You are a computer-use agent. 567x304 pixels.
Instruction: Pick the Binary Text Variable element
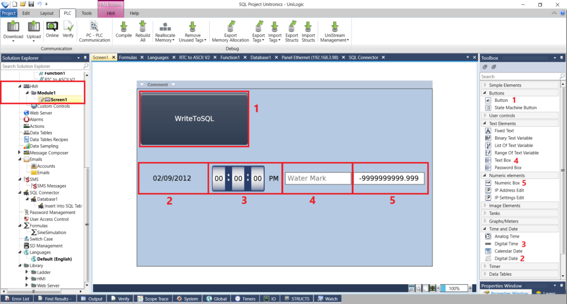tap(513, 138)
